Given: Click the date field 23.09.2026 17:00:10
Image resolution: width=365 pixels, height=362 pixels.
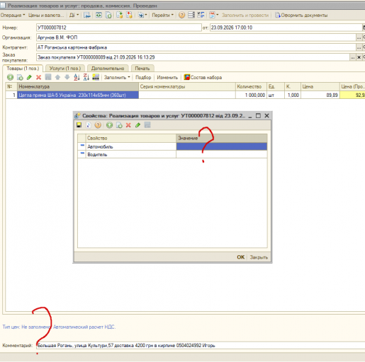Looking at the screenshot, I should 286,28.
